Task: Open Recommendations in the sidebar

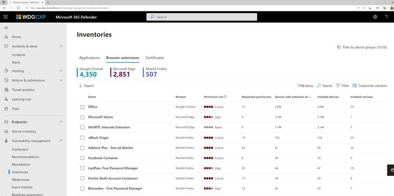Action: point(25,157)
